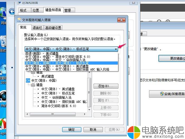Select 中文(简体) - 微软拼音 ABC in services list
185x139 pixels.
coord(64,102)
